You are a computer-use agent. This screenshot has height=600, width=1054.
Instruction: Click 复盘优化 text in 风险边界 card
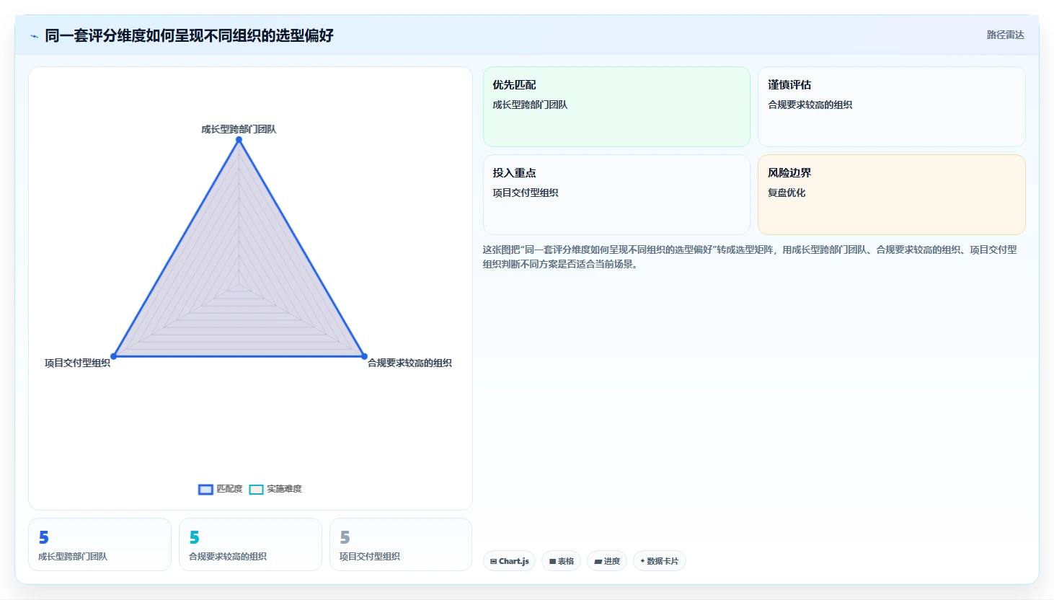pyautogui.click(x=787, y=193)
